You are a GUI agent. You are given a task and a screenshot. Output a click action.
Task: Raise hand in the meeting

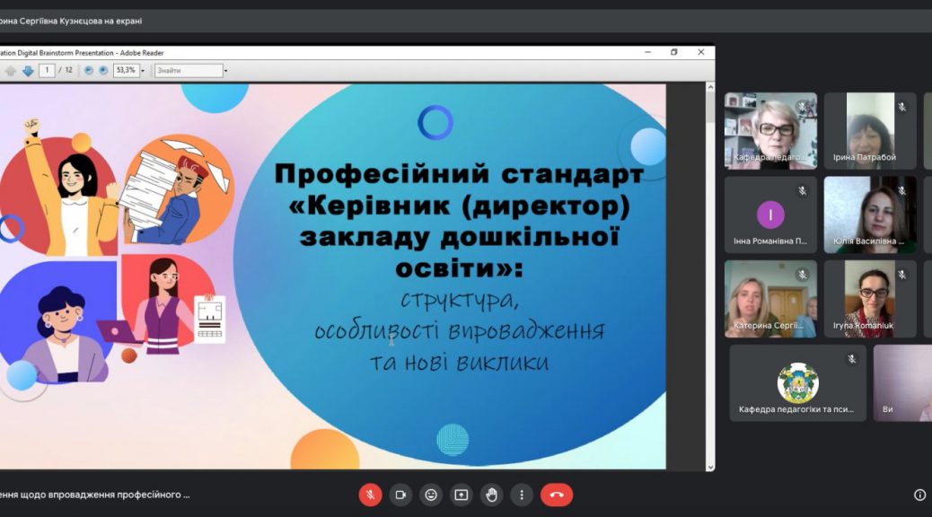(x=491, y=495)
